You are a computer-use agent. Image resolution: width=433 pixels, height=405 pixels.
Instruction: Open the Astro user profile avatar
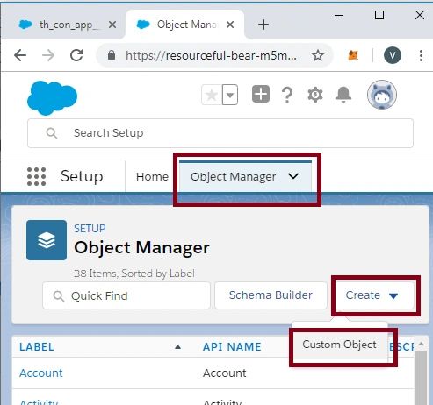[x=382, y=95]
